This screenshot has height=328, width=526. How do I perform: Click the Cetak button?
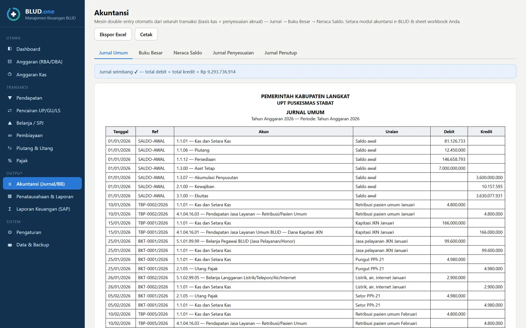pos(146,34)
